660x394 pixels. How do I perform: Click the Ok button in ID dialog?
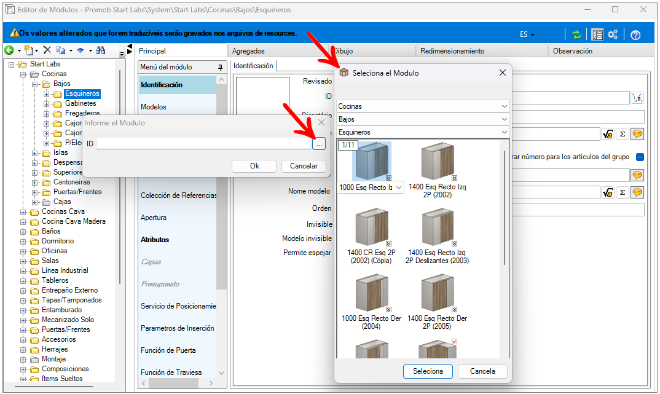pos(254,166)
